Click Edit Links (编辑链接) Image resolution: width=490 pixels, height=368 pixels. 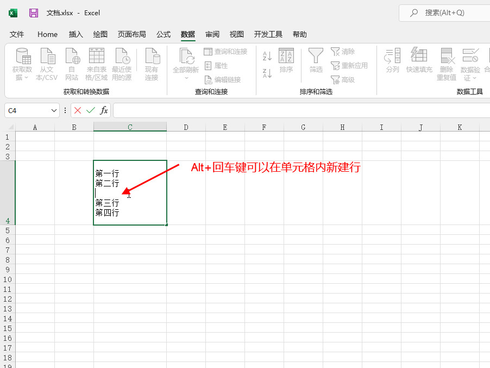[x=223, y=80]
